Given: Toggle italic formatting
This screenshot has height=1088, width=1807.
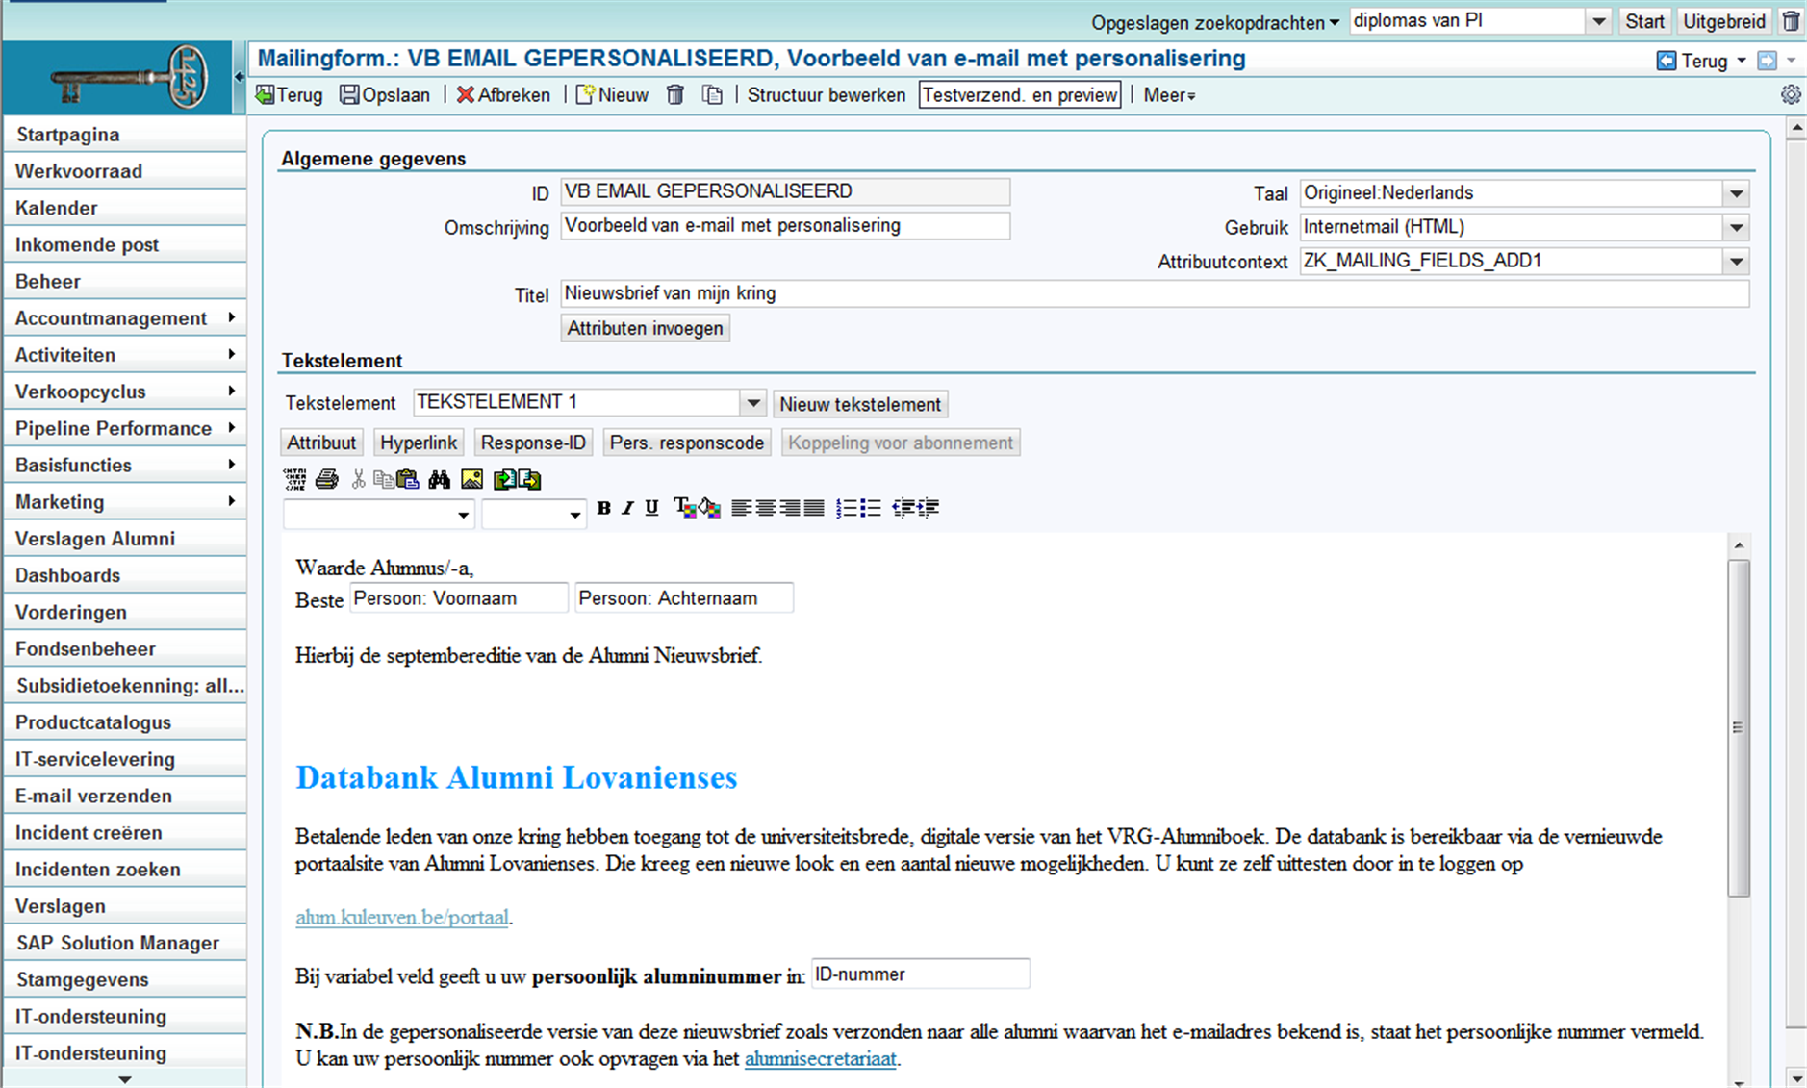Looking at the screenshot, I should coord(627,508).
